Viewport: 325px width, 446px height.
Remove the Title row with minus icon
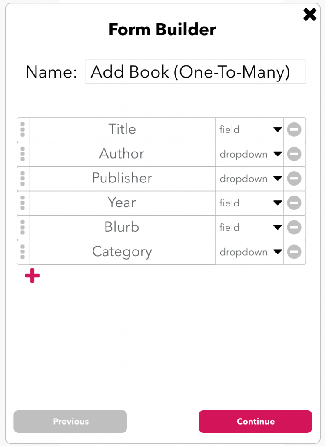(294, 130)
